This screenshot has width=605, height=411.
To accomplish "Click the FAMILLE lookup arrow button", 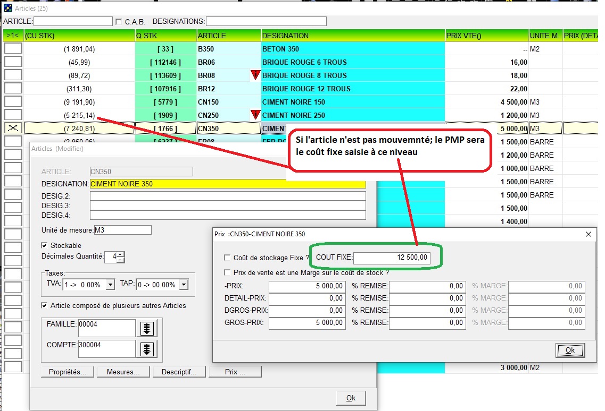I will [x=147, y=329].
